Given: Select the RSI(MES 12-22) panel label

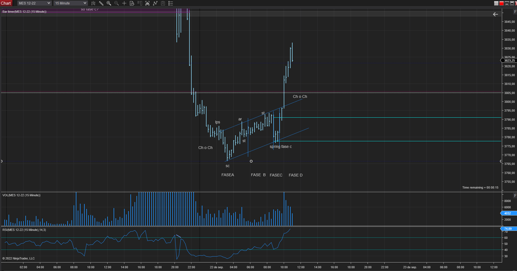Looking at the screenshot, I should click(24, 230).
